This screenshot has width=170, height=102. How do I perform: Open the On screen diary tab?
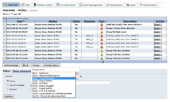(66, 5)
